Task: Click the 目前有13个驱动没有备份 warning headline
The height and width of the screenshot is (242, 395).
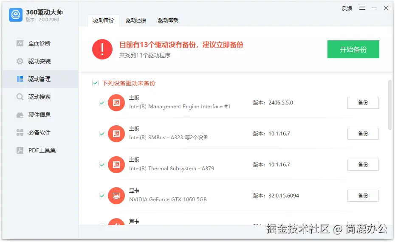Action: [181, 45]
